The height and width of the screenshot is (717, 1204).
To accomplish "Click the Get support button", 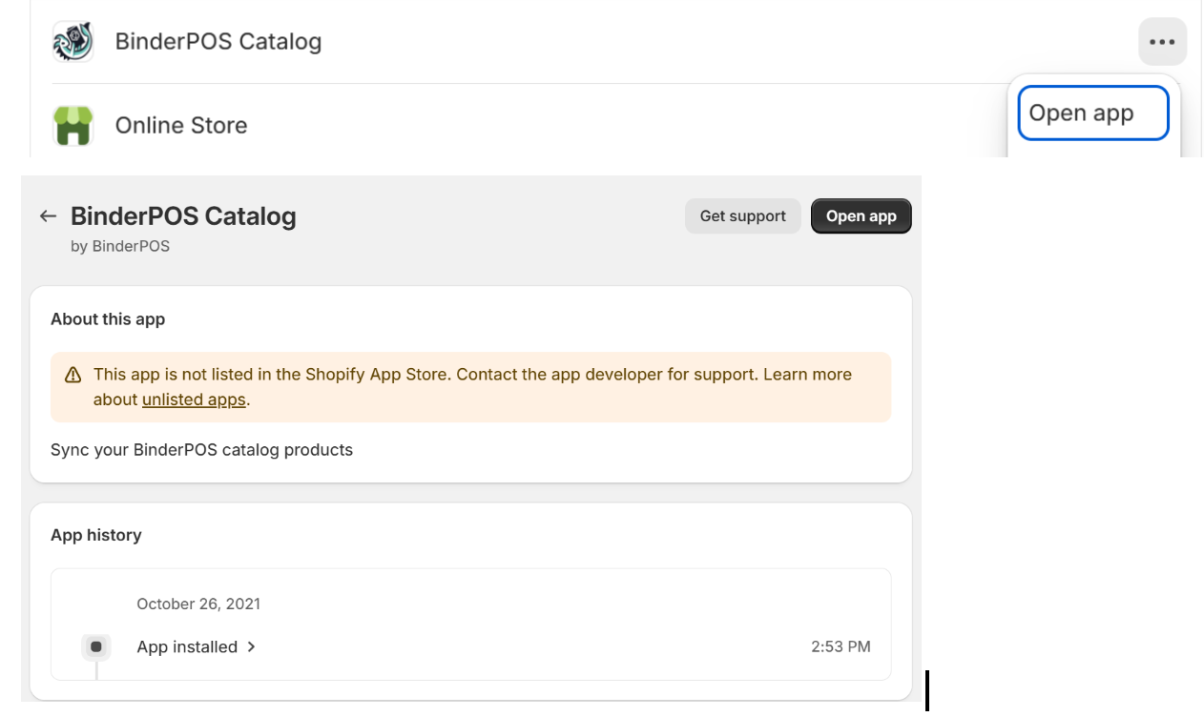I will pyautogui.click(x=743, y=216).
